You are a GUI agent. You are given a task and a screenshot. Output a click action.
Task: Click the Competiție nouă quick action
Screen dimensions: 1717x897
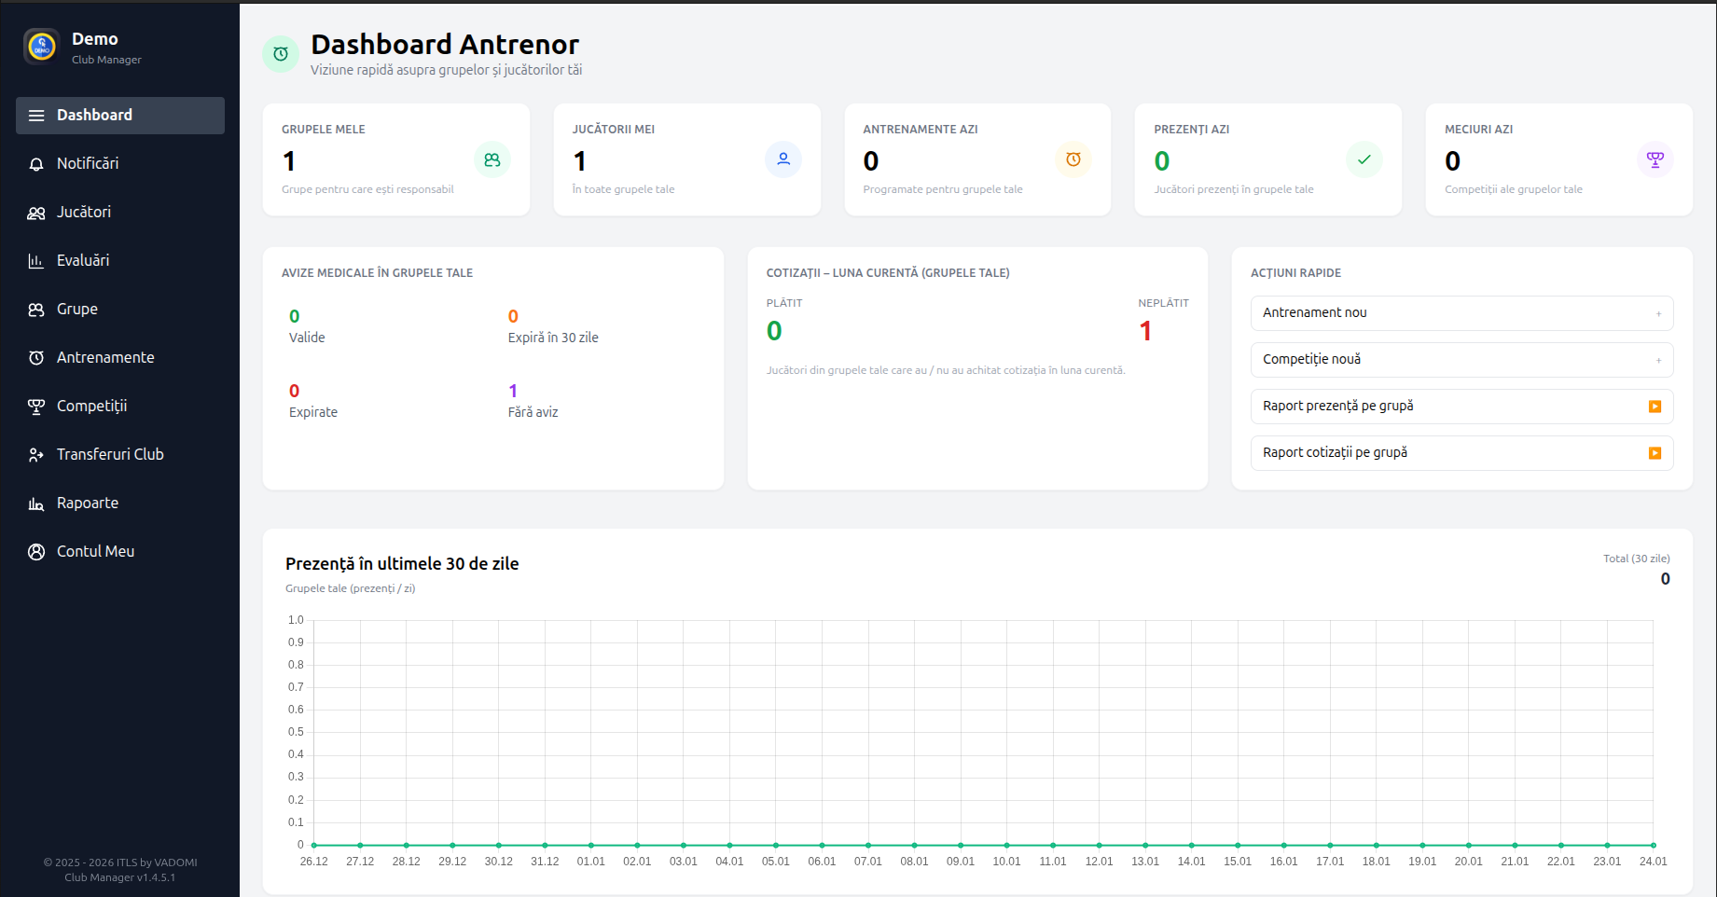(x=1461, y=359)
